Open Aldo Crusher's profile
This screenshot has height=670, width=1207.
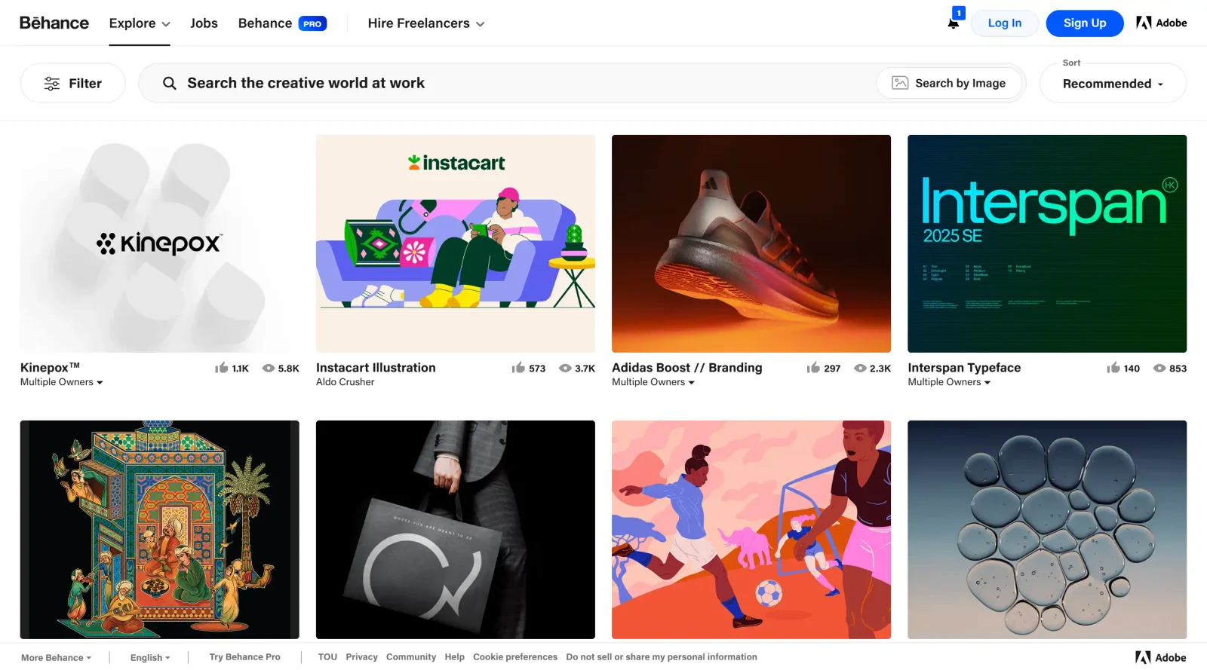click(346, 382)
